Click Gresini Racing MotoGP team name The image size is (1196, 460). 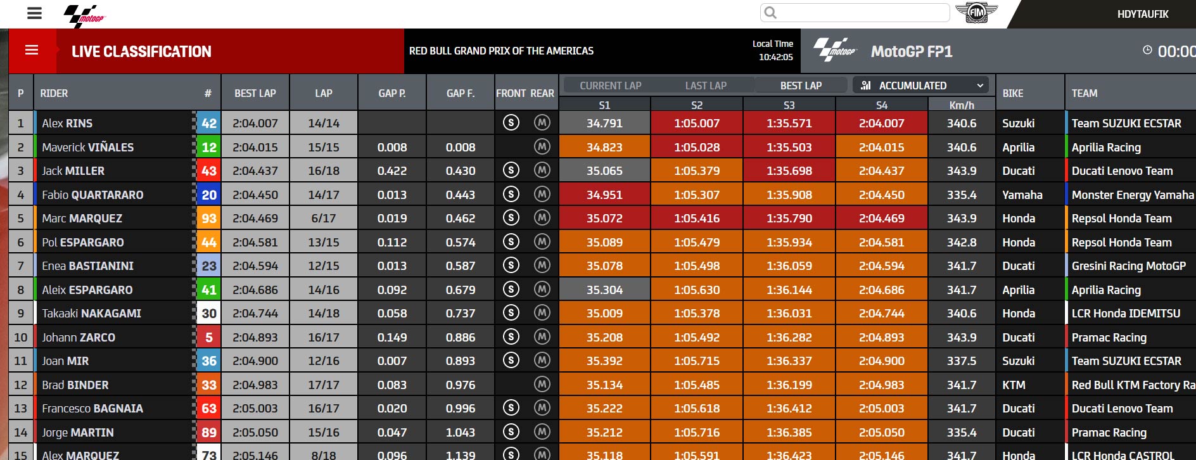[1129, 266]
